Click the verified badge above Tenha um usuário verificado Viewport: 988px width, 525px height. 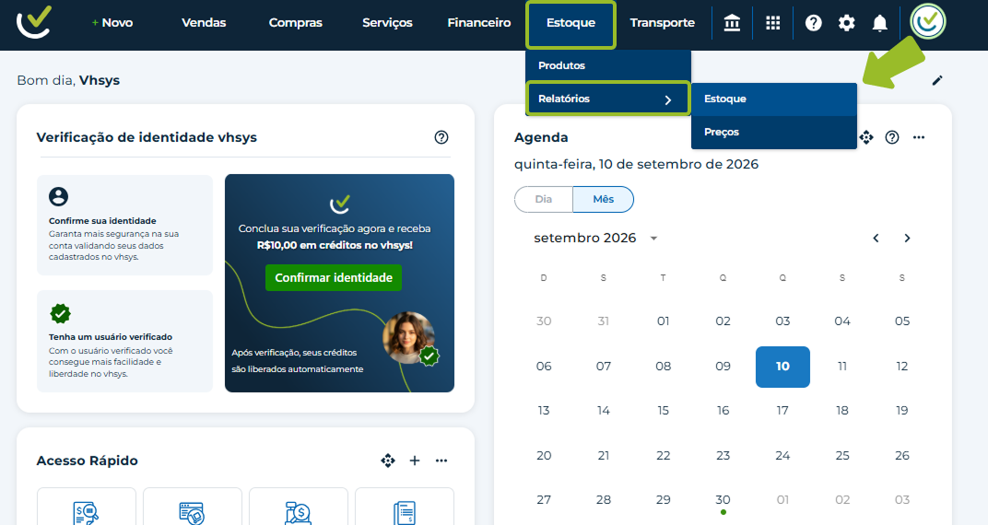pyautogui.click(x=61, y=313)
